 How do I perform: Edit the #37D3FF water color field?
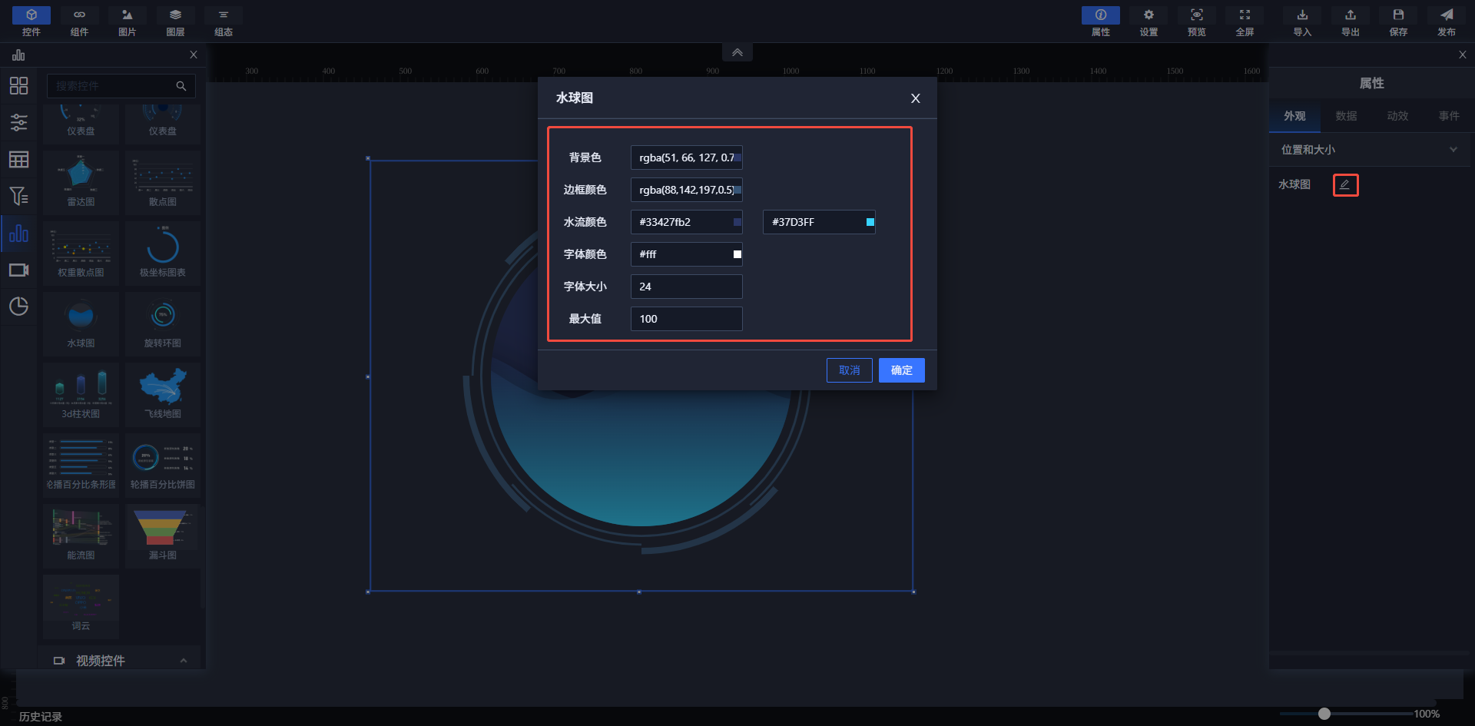click(819, 222)
